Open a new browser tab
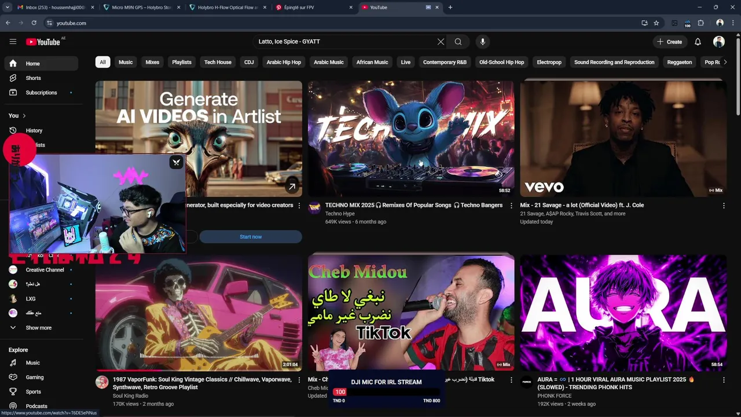 pos(450,8)
